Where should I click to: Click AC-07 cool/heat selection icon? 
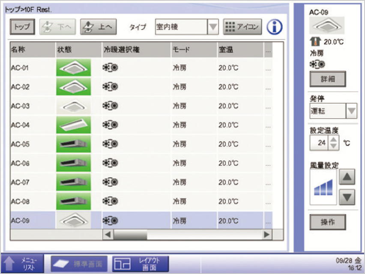(x=111, y=182)
